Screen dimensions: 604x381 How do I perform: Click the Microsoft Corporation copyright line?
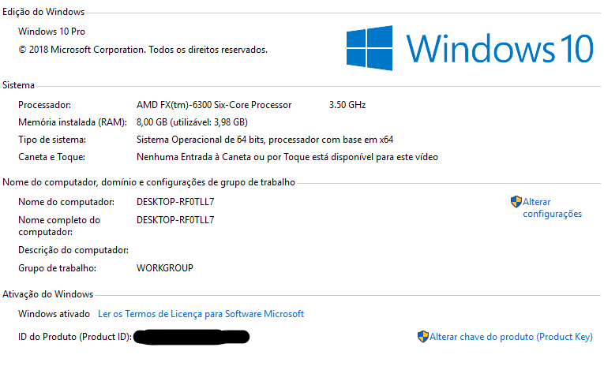[x=143, y=50]
